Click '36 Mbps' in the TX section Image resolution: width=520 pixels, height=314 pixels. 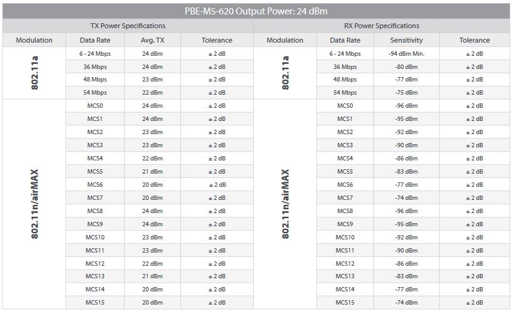click(x=95, y=66)
